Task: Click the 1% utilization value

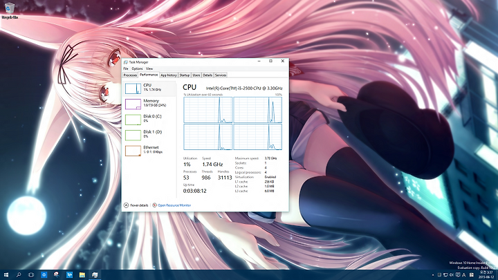Action: click(187, 165)
